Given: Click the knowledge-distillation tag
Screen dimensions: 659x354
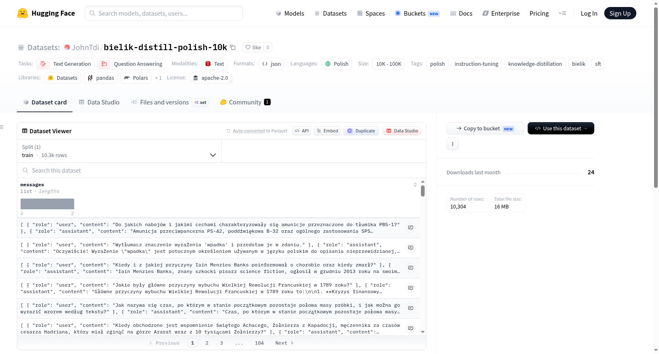Looking at the screenshot, I should point(535,64).
